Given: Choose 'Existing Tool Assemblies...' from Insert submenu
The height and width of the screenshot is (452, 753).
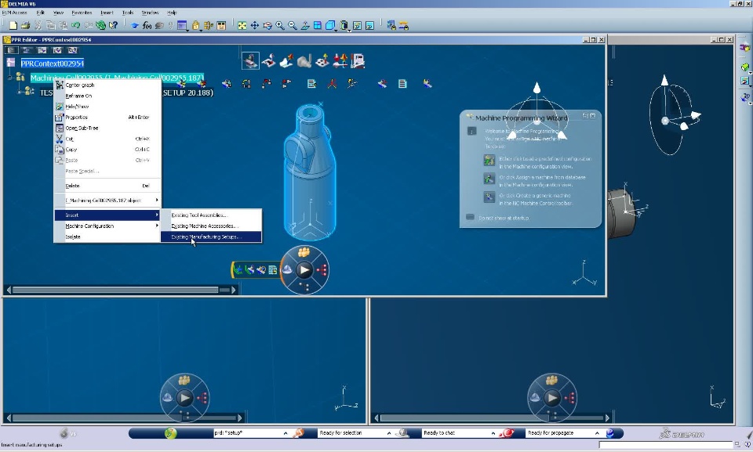Looking at the screenshot, I should pyautogui.click(x=211, y=215).
